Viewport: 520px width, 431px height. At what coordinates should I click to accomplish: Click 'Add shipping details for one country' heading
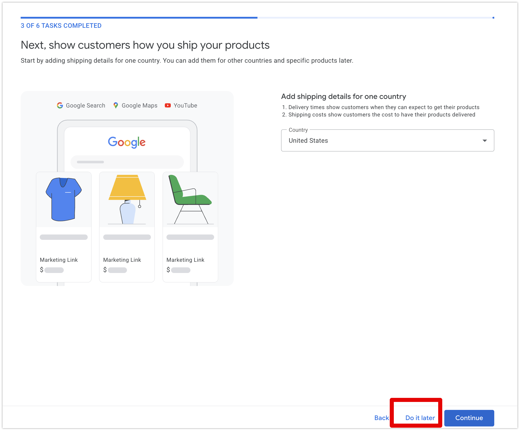click(x=344, y=96)
